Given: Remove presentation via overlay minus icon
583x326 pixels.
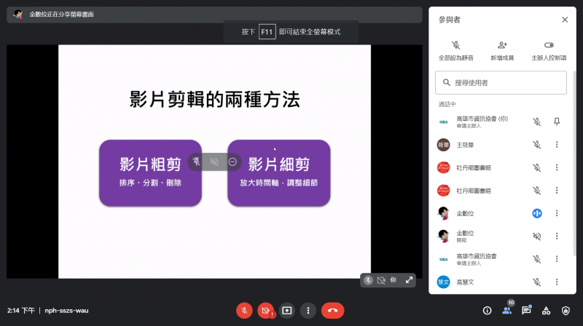Looking at the screenshot, I should point(232,162).
